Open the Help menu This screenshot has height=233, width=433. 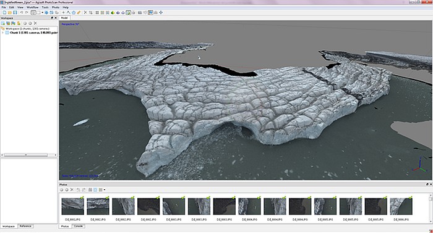click(66, 7)
